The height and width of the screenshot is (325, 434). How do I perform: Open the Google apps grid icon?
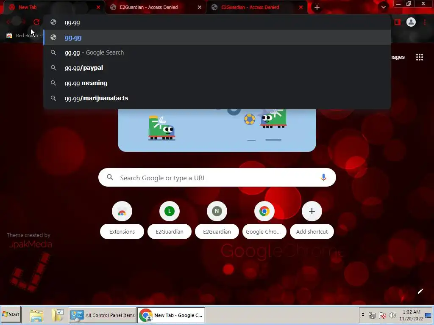[x=419, y=57]
